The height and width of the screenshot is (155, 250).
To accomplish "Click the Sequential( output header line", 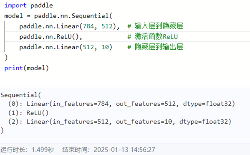I will click(x=21, y=95).
